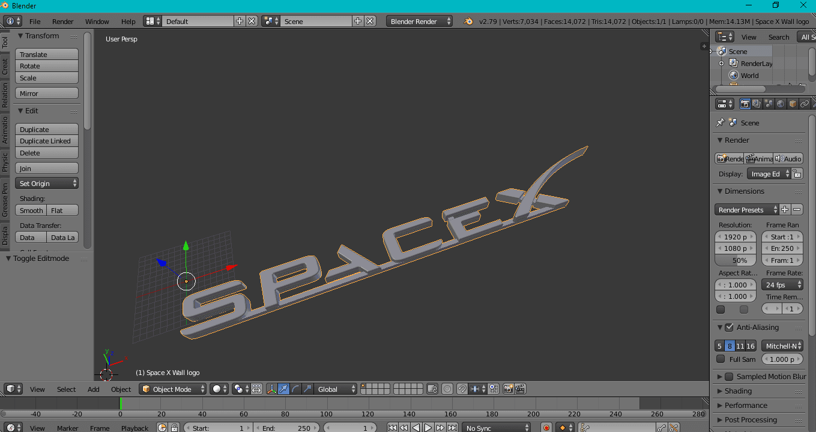The height and width of the screenshot is (432, 816).
Task: Expand the RenderLayers tree item
Action: [721, 63]
